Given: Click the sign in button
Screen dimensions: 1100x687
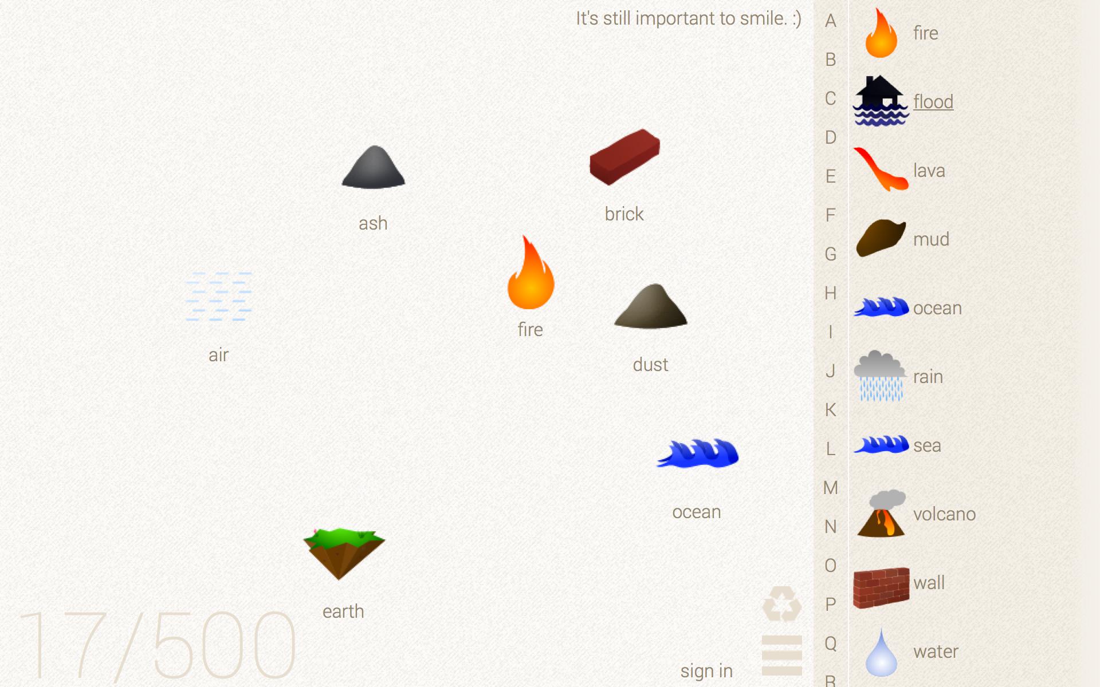Looking at the screenshot, I should pos(706,670).
